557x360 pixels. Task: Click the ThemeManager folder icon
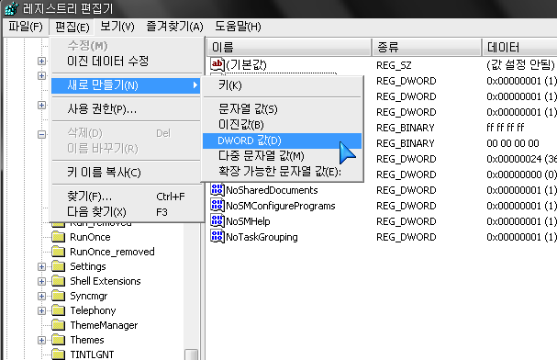point(58,325)
